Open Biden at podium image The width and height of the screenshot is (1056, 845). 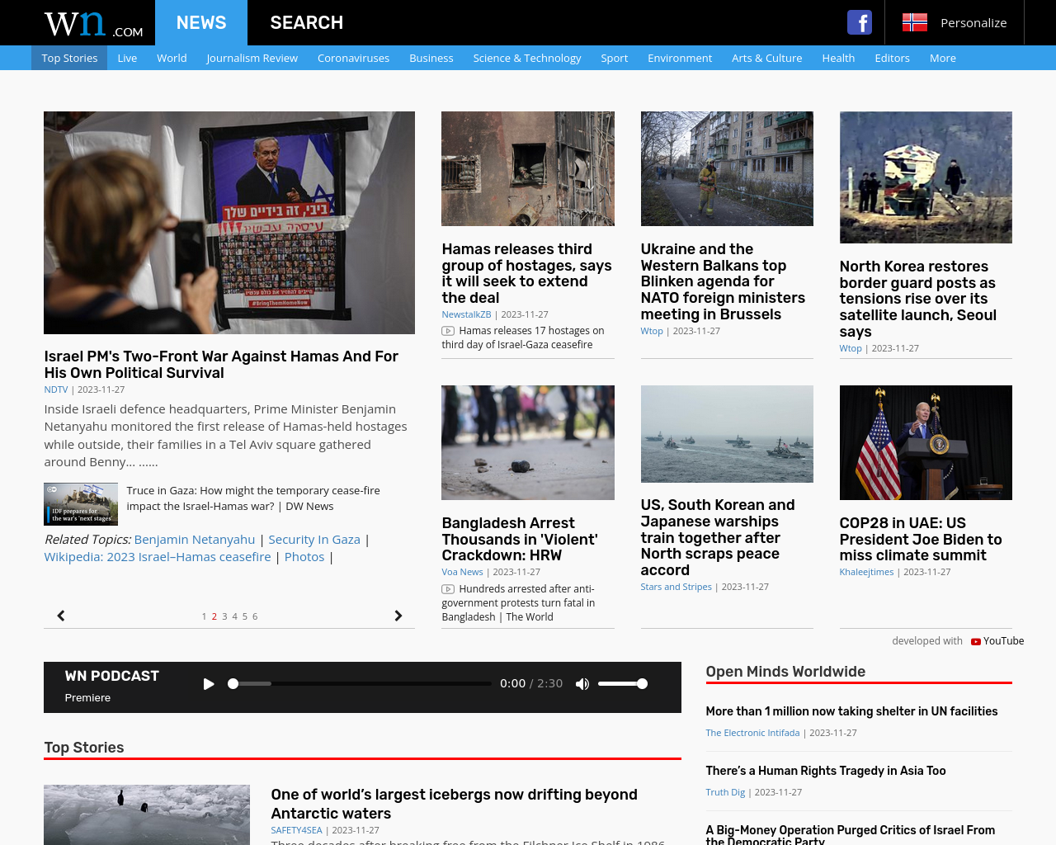point(926,442)
